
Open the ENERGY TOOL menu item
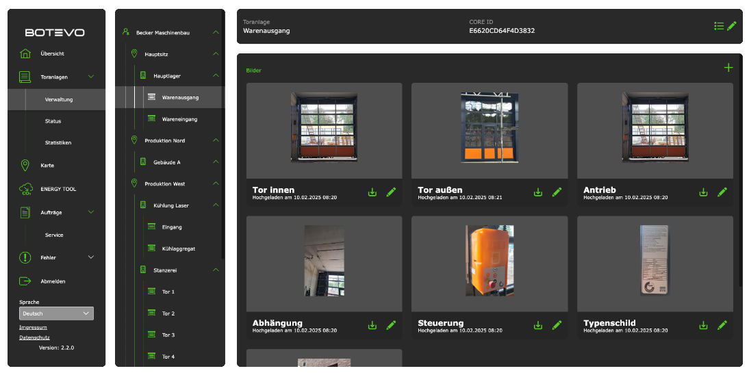click(58, 189)
